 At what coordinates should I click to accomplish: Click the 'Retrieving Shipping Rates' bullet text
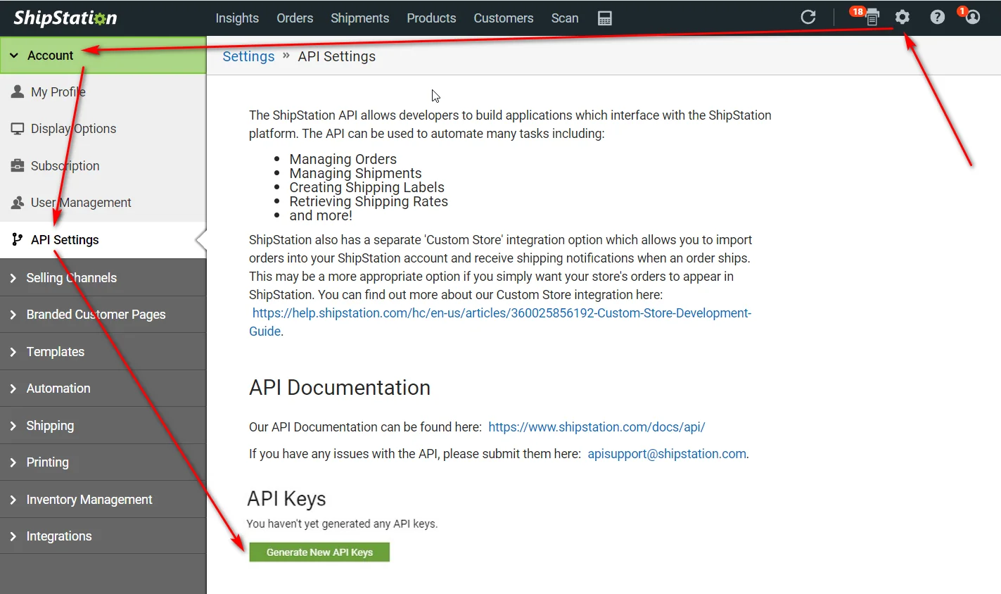coord(369,201)
